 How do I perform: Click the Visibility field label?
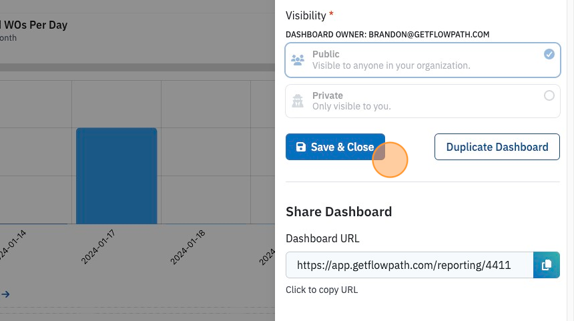click(306, 15)
